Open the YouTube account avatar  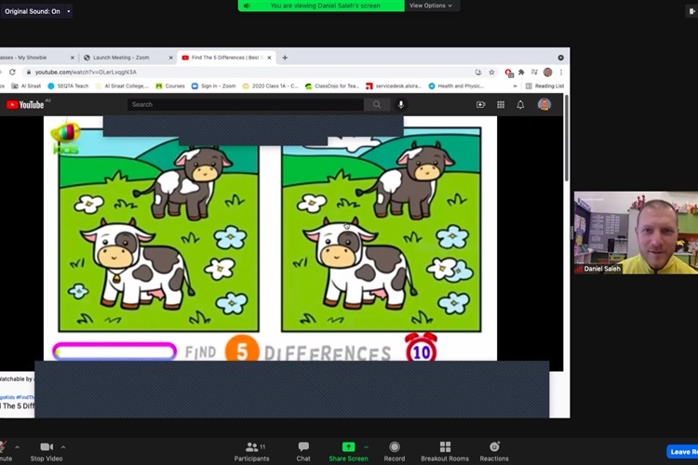544,104
